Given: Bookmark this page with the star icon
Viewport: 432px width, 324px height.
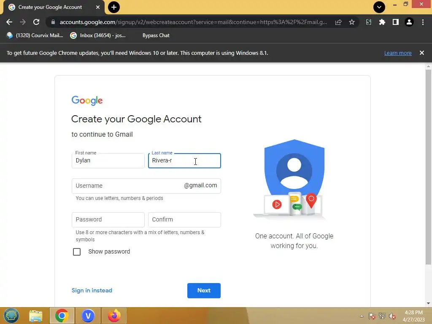Looking at the screenshot, I should [x=352, y=22].
